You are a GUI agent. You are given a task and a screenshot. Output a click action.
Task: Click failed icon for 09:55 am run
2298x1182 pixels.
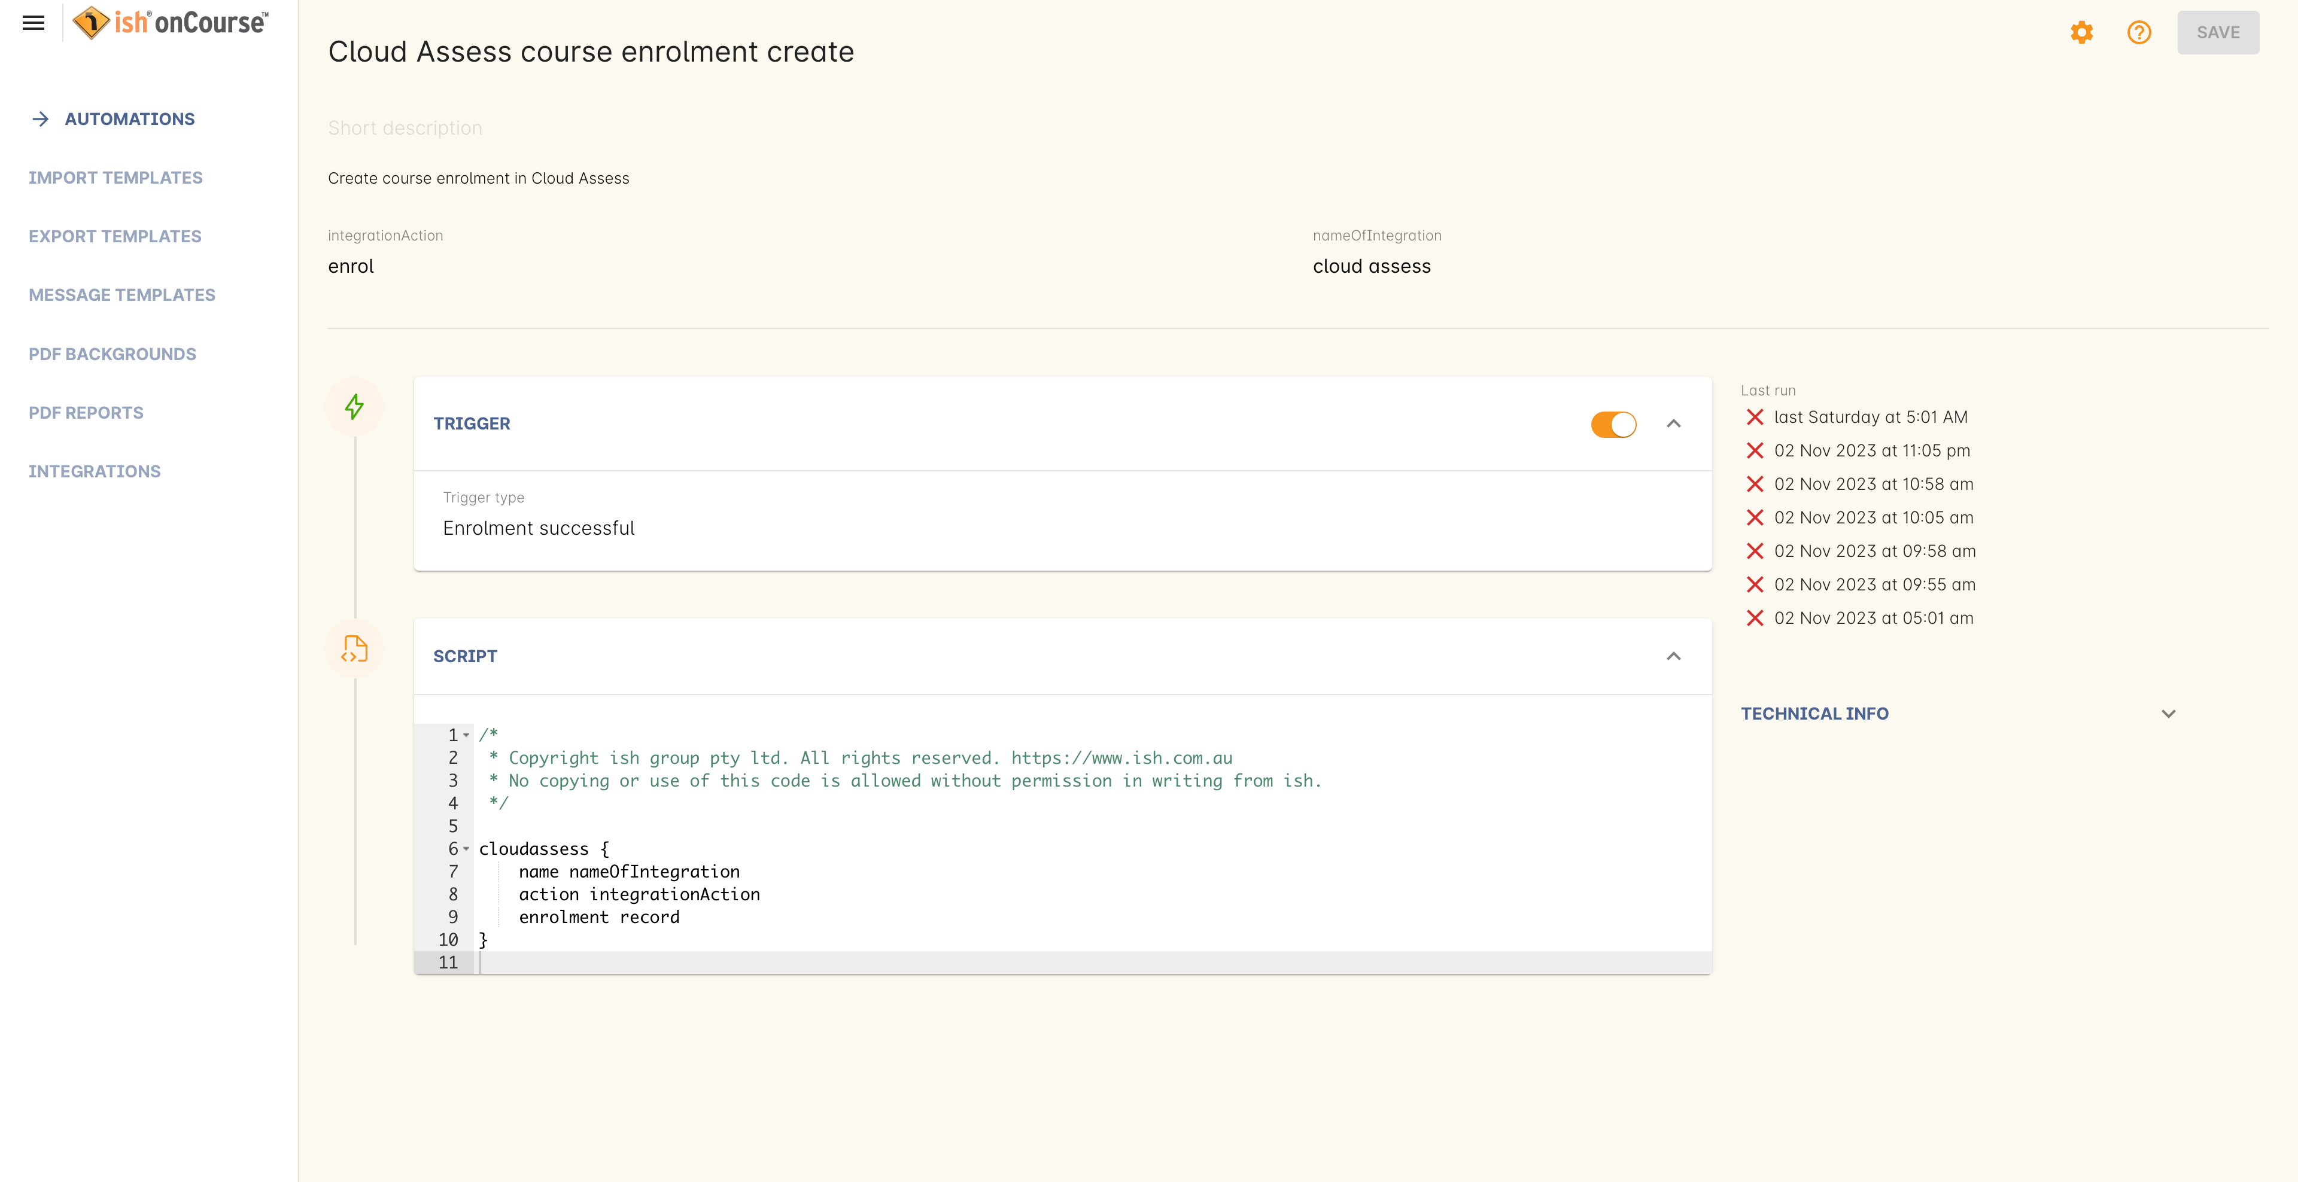click(x=1754, y=585)
